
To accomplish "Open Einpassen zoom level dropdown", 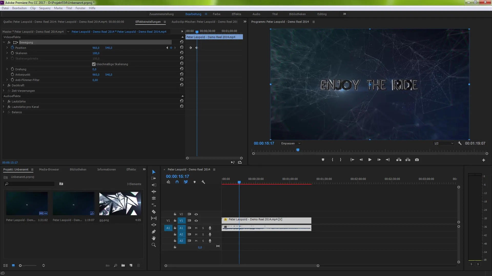I will (x=291, y=143).
